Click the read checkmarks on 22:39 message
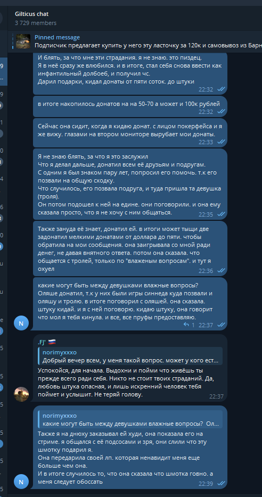The image size is (262, 497). (x=221, y=483)
